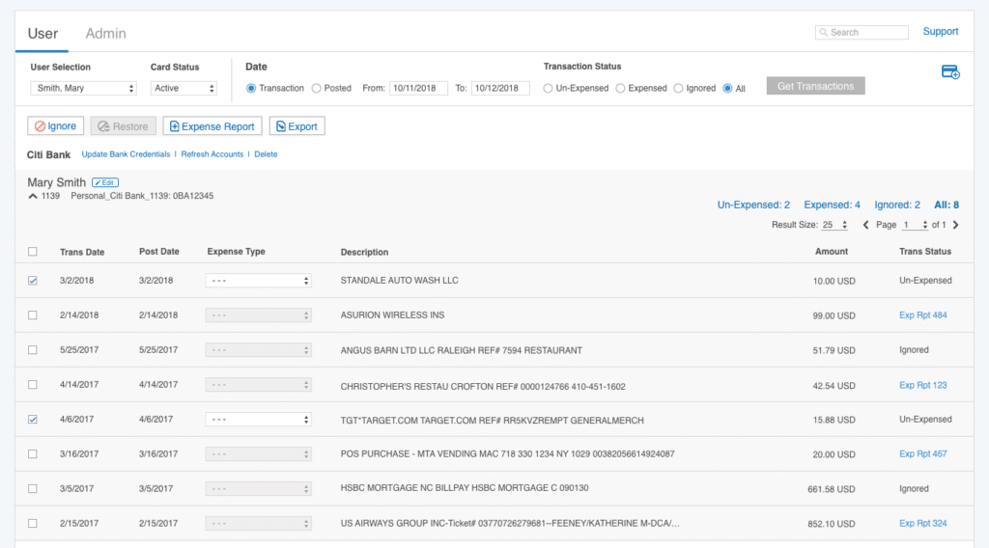This screenshot has height=548, width=989.
Task: Uncheck the TGT*TARGET.COM row checkbox
Action: tap(33, 419)
